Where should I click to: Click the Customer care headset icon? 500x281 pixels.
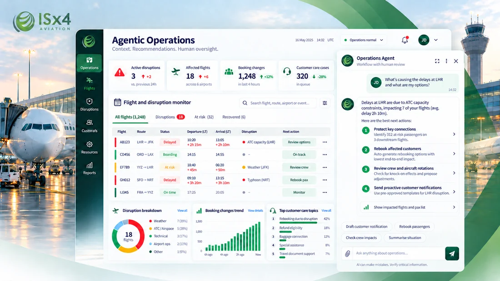click(287, 71)
